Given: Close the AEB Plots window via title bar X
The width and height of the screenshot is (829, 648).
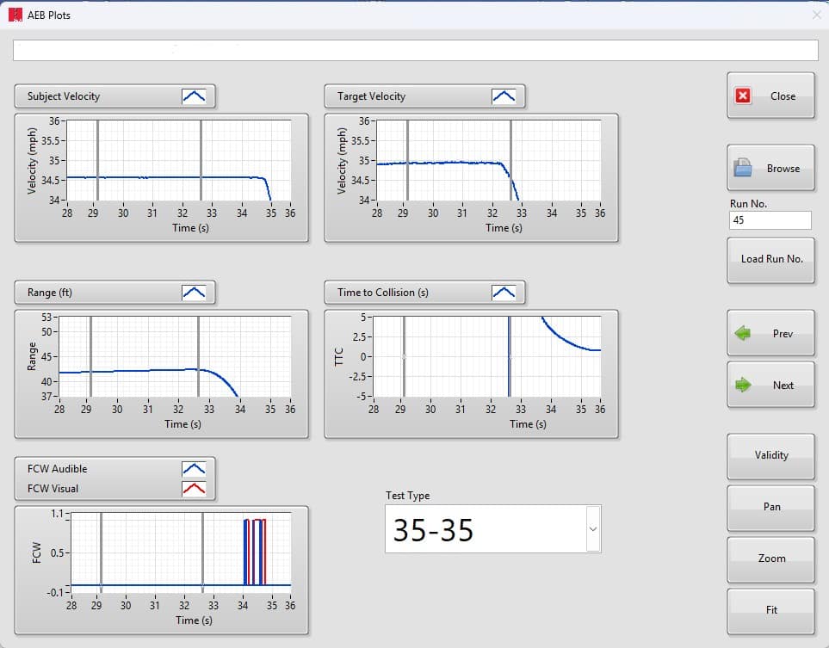Looking at the screenshot, I should pos(816,15).
